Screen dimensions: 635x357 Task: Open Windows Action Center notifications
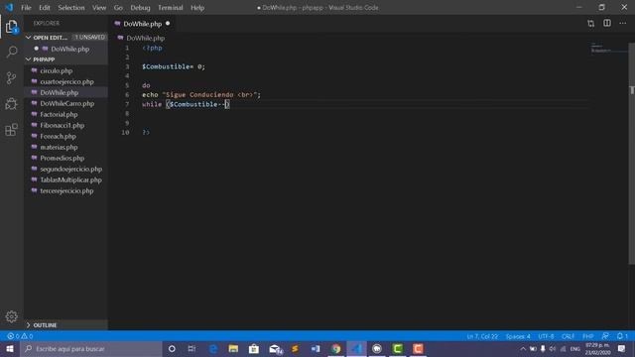click(x=622, y=348)
